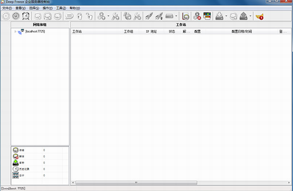293x191 pixels.
Task: Open dropdown arrow beside the disk drive icon
Action: (176, 16)
